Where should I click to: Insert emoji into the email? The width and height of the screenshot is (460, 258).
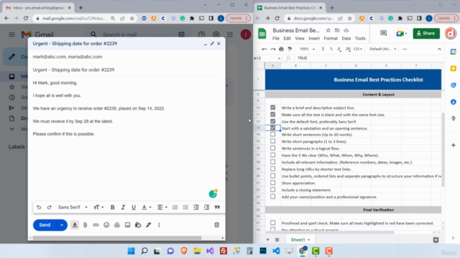(x=106, y=225)
